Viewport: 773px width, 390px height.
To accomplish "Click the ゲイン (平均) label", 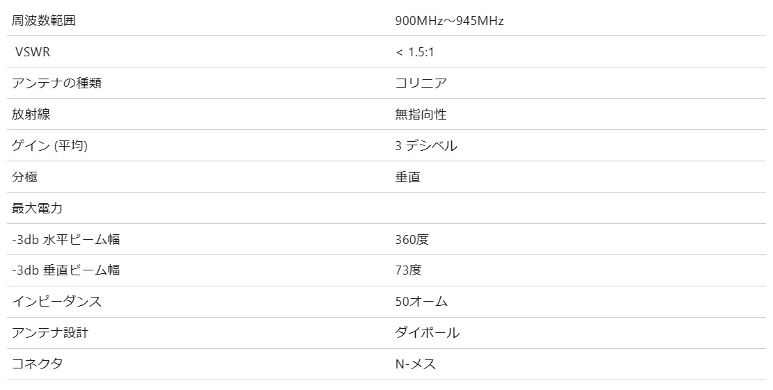I will (49, 146).
